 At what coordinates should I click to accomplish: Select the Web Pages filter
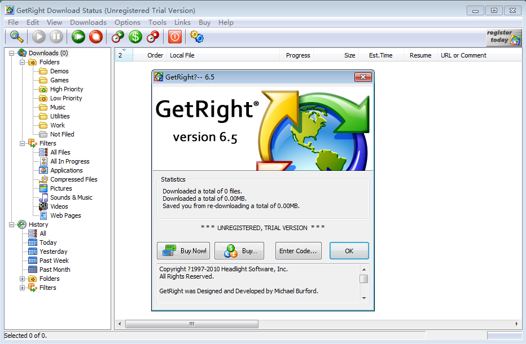(x=65, y=216)
